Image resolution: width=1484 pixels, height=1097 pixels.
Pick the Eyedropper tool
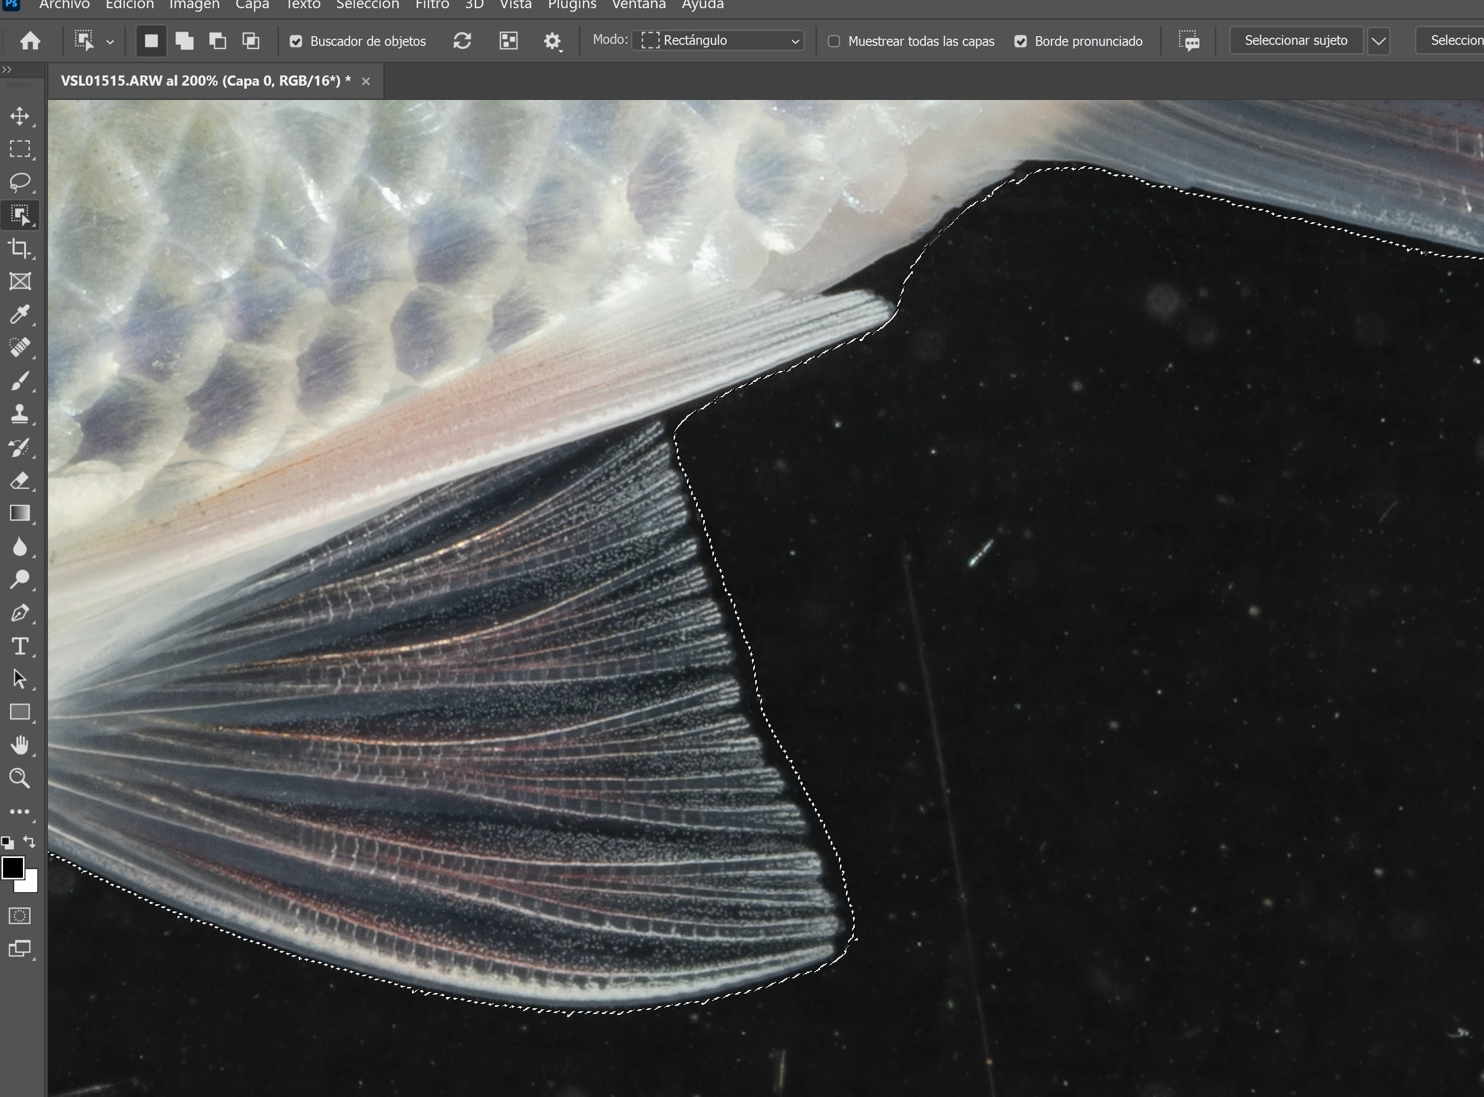coord(19,314)
